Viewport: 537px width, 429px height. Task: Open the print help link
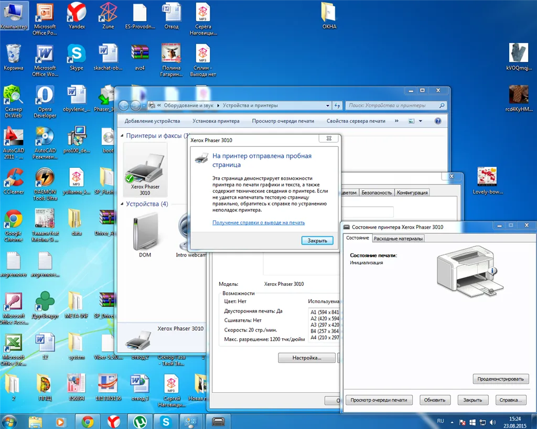click(259, 222)
